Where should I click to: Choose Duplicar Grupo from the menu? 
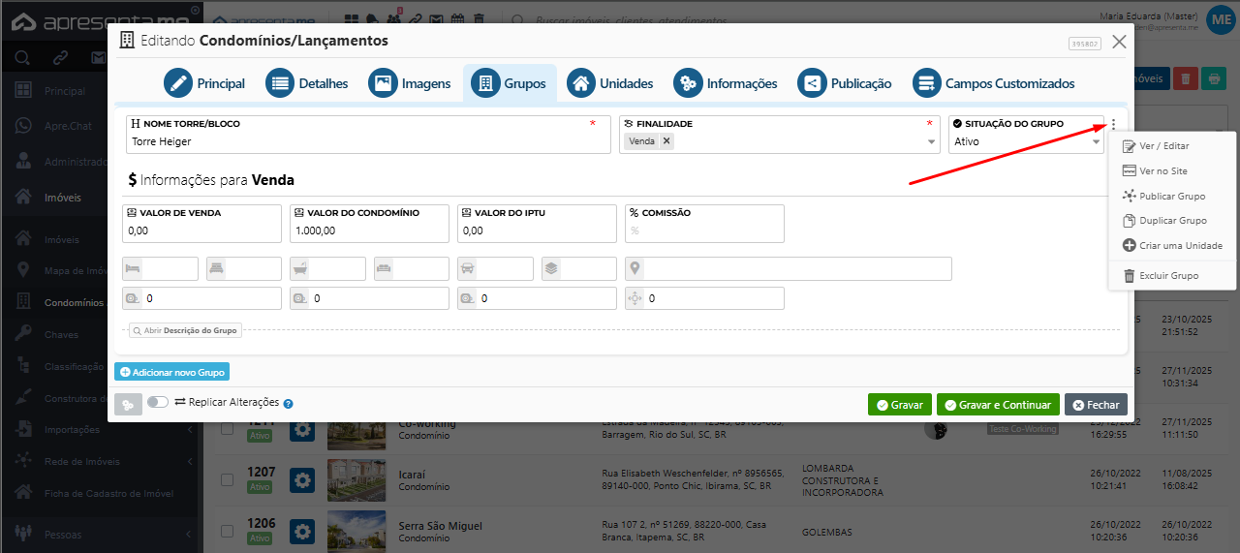click(x=1172, y=221)
